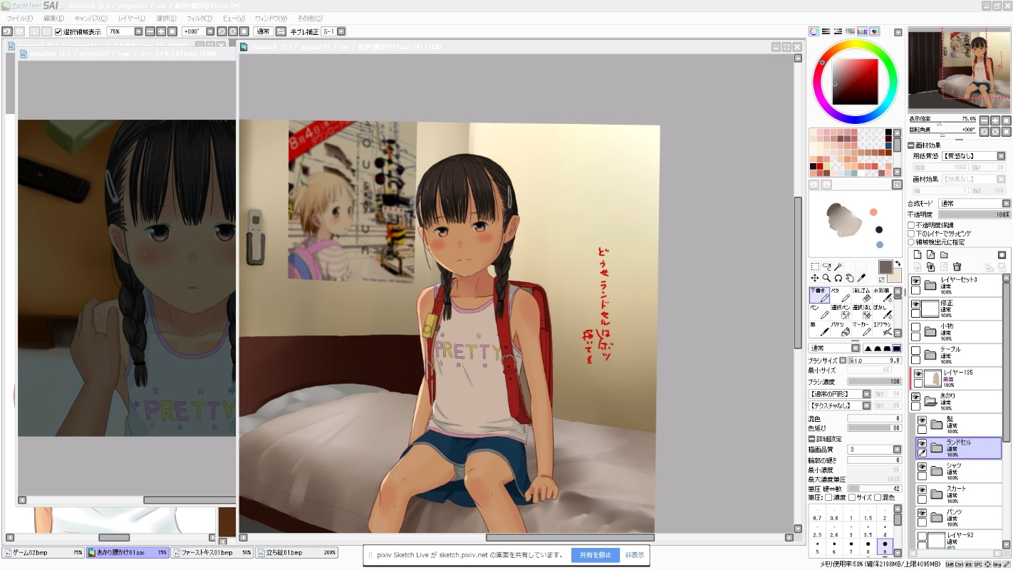Pick the move layer tool
Image resolution: width=1013 pixels, height=570 pixels.
(x=815, y=278)
